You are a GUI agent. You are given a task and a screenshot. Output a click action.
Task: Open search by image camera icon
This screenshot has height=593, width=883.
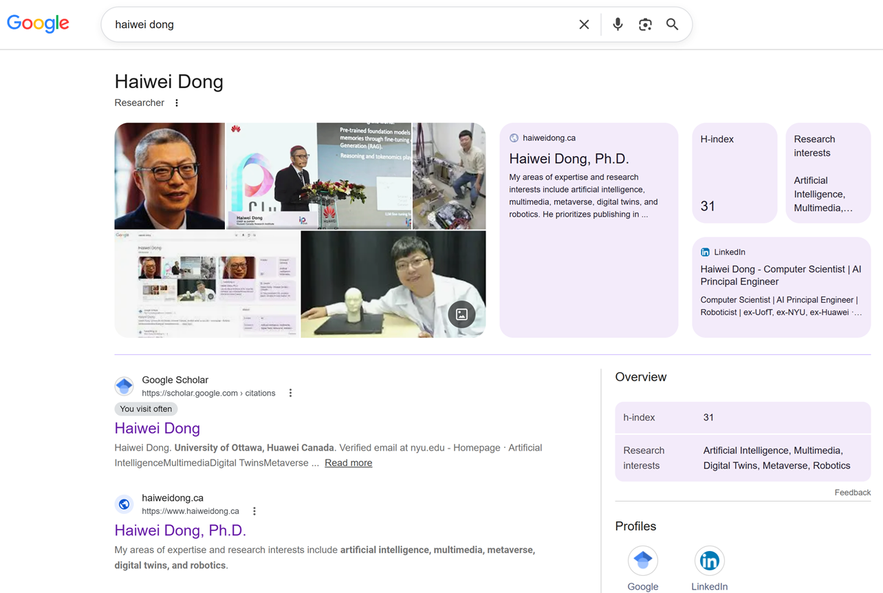coord(645,25)
